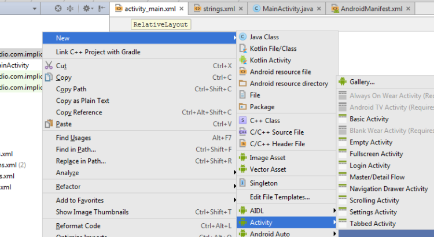Select Find Usages in context menu
The width and height of the screenshot is (434, 237).
[73, 138]
